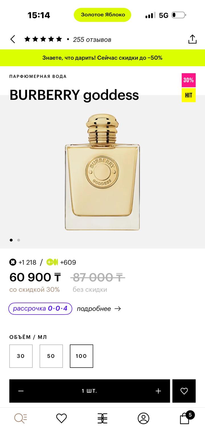Tap the Золотое Яблоко status bar pill
The image size is (205, 446).
102,15
